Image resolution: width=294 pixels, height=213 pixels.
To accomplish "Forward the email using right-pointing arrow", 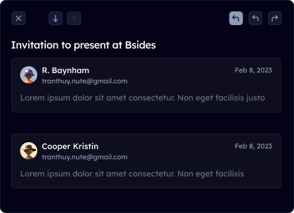I will point(275,18).
